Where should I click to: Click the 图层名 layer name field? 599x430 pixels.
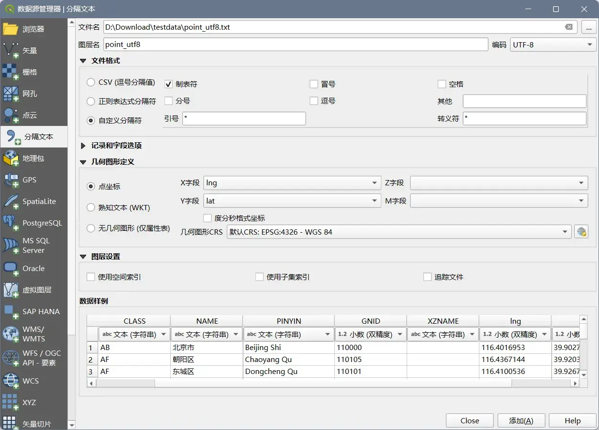coord(296,45)
